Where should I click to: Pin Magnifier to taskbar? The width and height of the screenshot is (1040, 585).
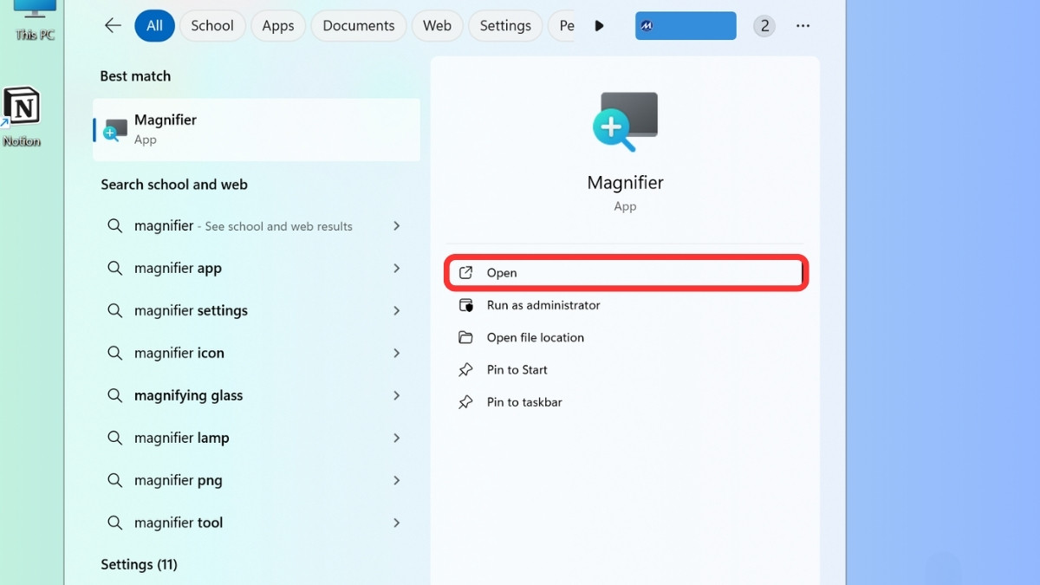click(523, 402)
